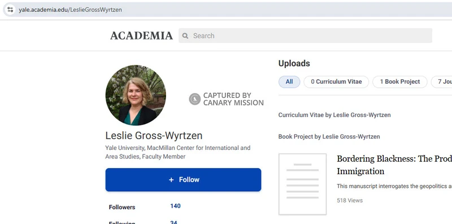This screenshot has width=452, height=224.
Task: Click the manuscript description text
Action: (394, 187)
